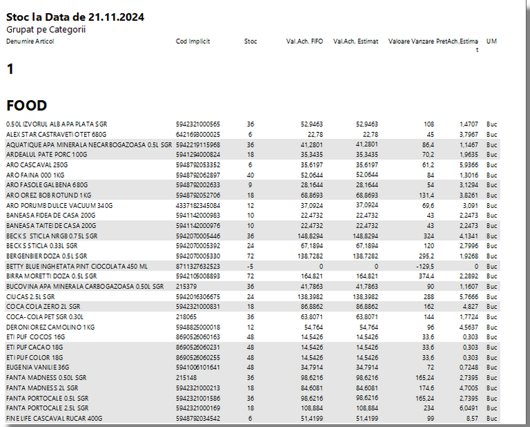Screen dimensions: 530x427
Task: Click code 218065 cell
Action: pos(186,317)
